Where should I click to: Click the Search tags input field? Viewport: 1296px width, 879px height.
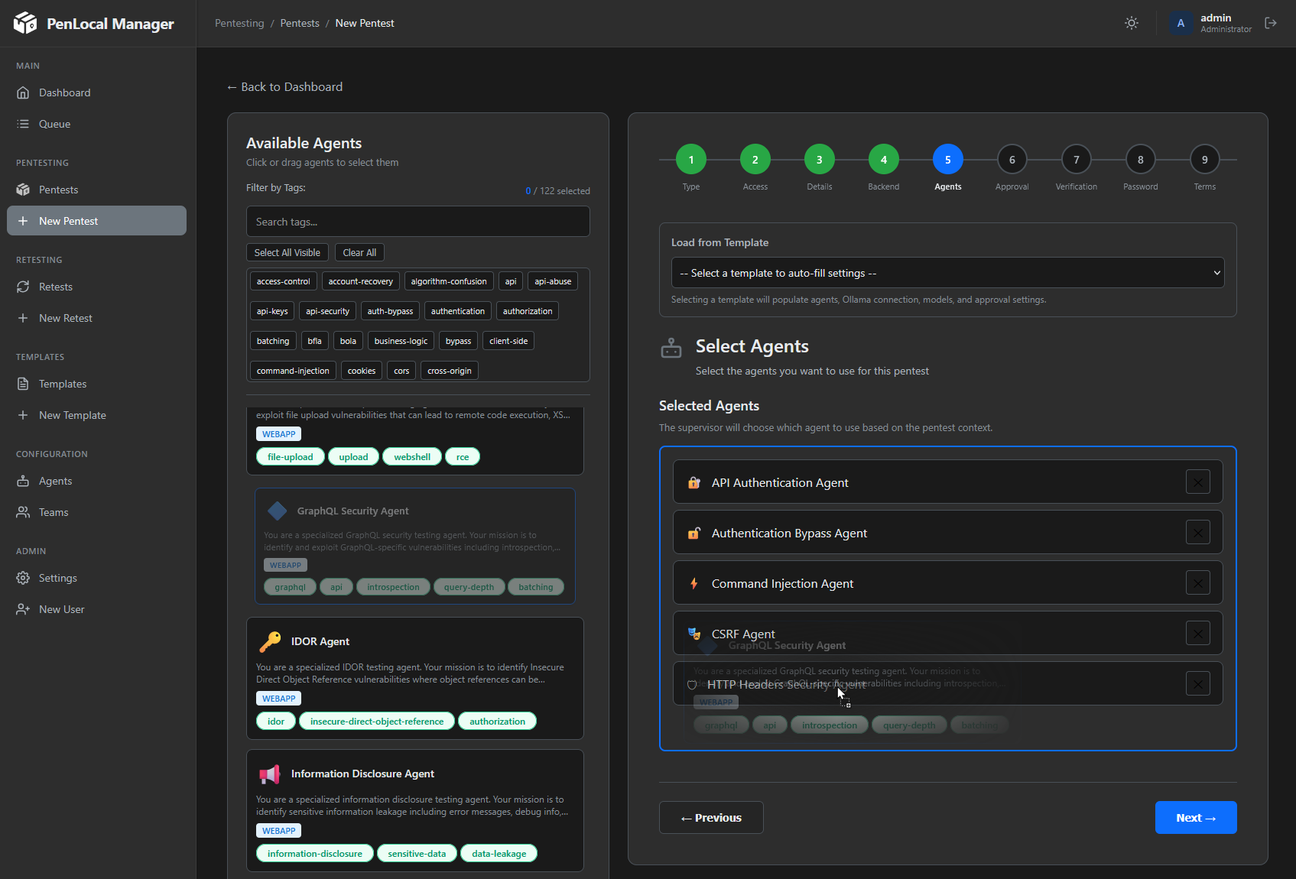(x=417, y=222)
